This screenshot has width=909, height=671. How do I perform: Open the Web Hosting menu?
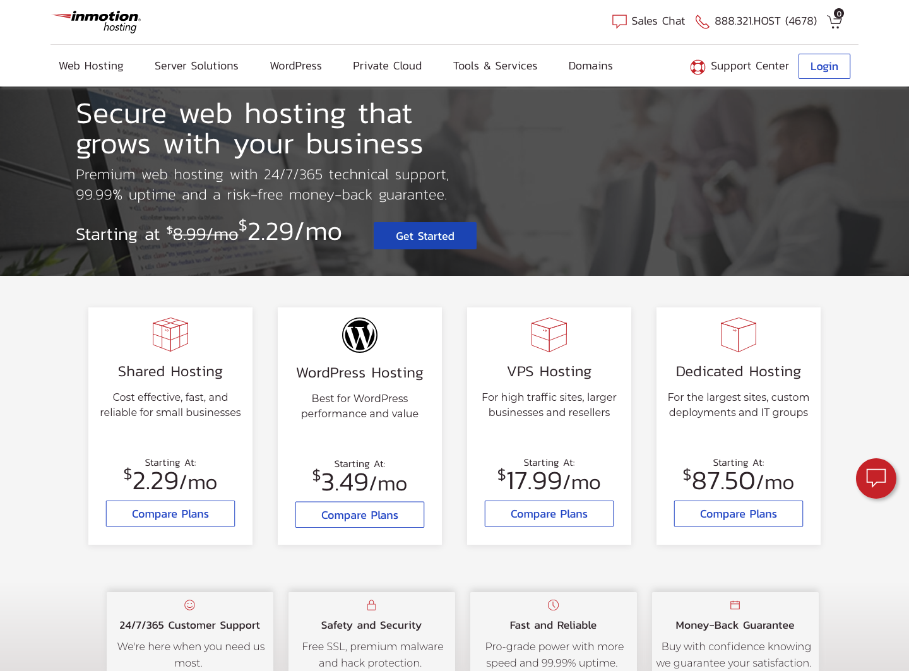(x=91, y=66)
